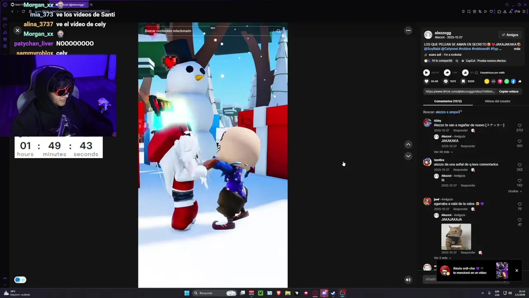Click the share arrow icon in vidIQ stats

pos(447,72)
